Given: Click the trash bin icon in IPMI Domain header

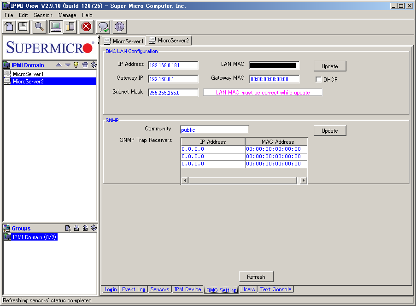Looking at the screenshot, I should [85, 65].
